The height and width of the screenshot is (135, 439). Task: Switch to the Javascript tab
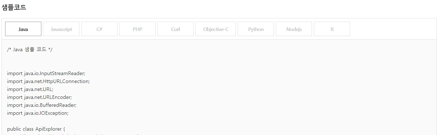[61, 29]
